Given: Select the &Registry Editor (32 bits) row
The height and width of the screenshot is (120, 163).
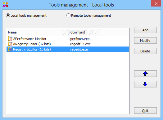Looking at the screenshot, I should 68,44.
